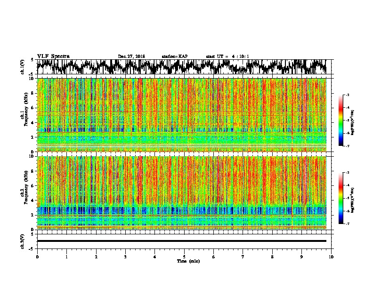The width and height of the screenshot is (373, 288).
Task: Select the "start UT = 4:10:1" text
Action: [x=227, y=56]
